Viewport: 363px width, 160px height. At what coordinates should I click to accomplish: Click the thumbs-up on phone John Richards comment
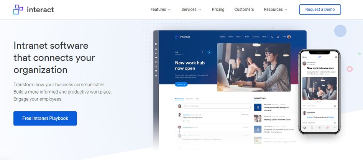pyautogui.click(x=335, y=123)
